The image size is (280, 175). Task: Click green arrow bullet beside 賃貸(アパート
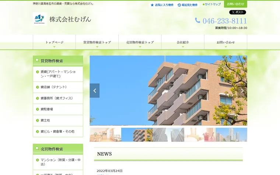pyautogui.click(x=38, y=72)
